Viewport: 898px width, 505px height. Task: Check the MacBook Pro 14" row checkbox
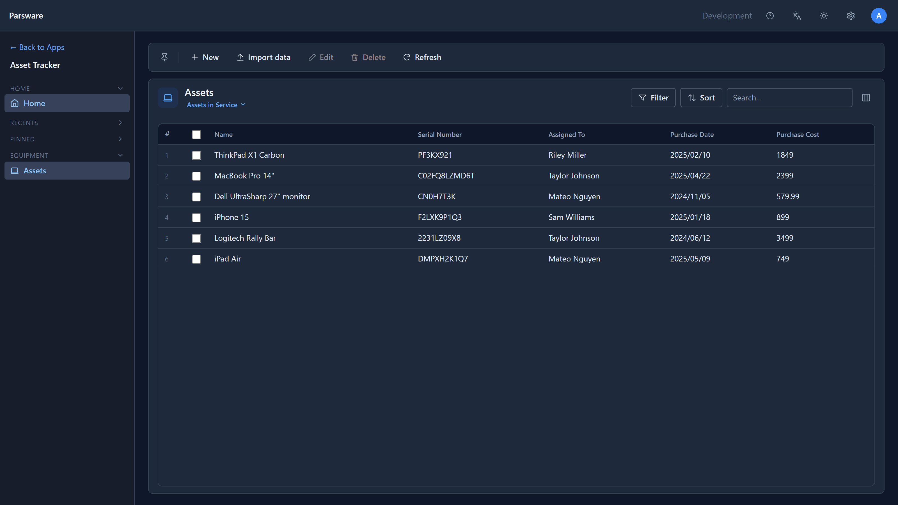[x=196, y=176]
